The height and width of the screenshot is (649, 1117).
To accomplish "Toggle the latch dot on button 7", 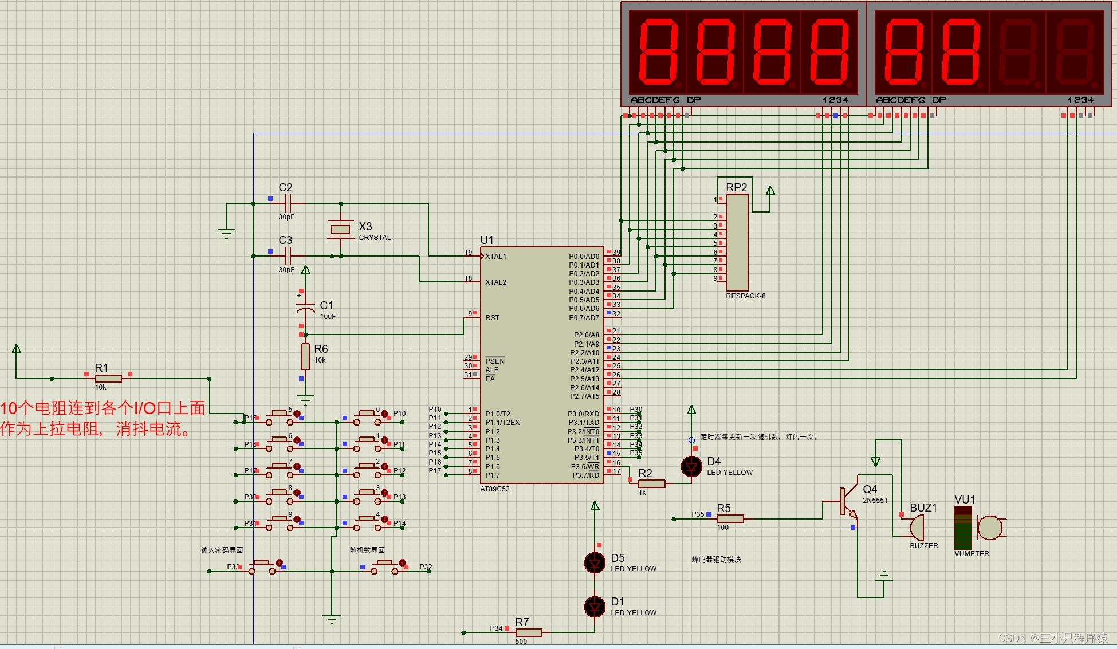I will [297, 467].
